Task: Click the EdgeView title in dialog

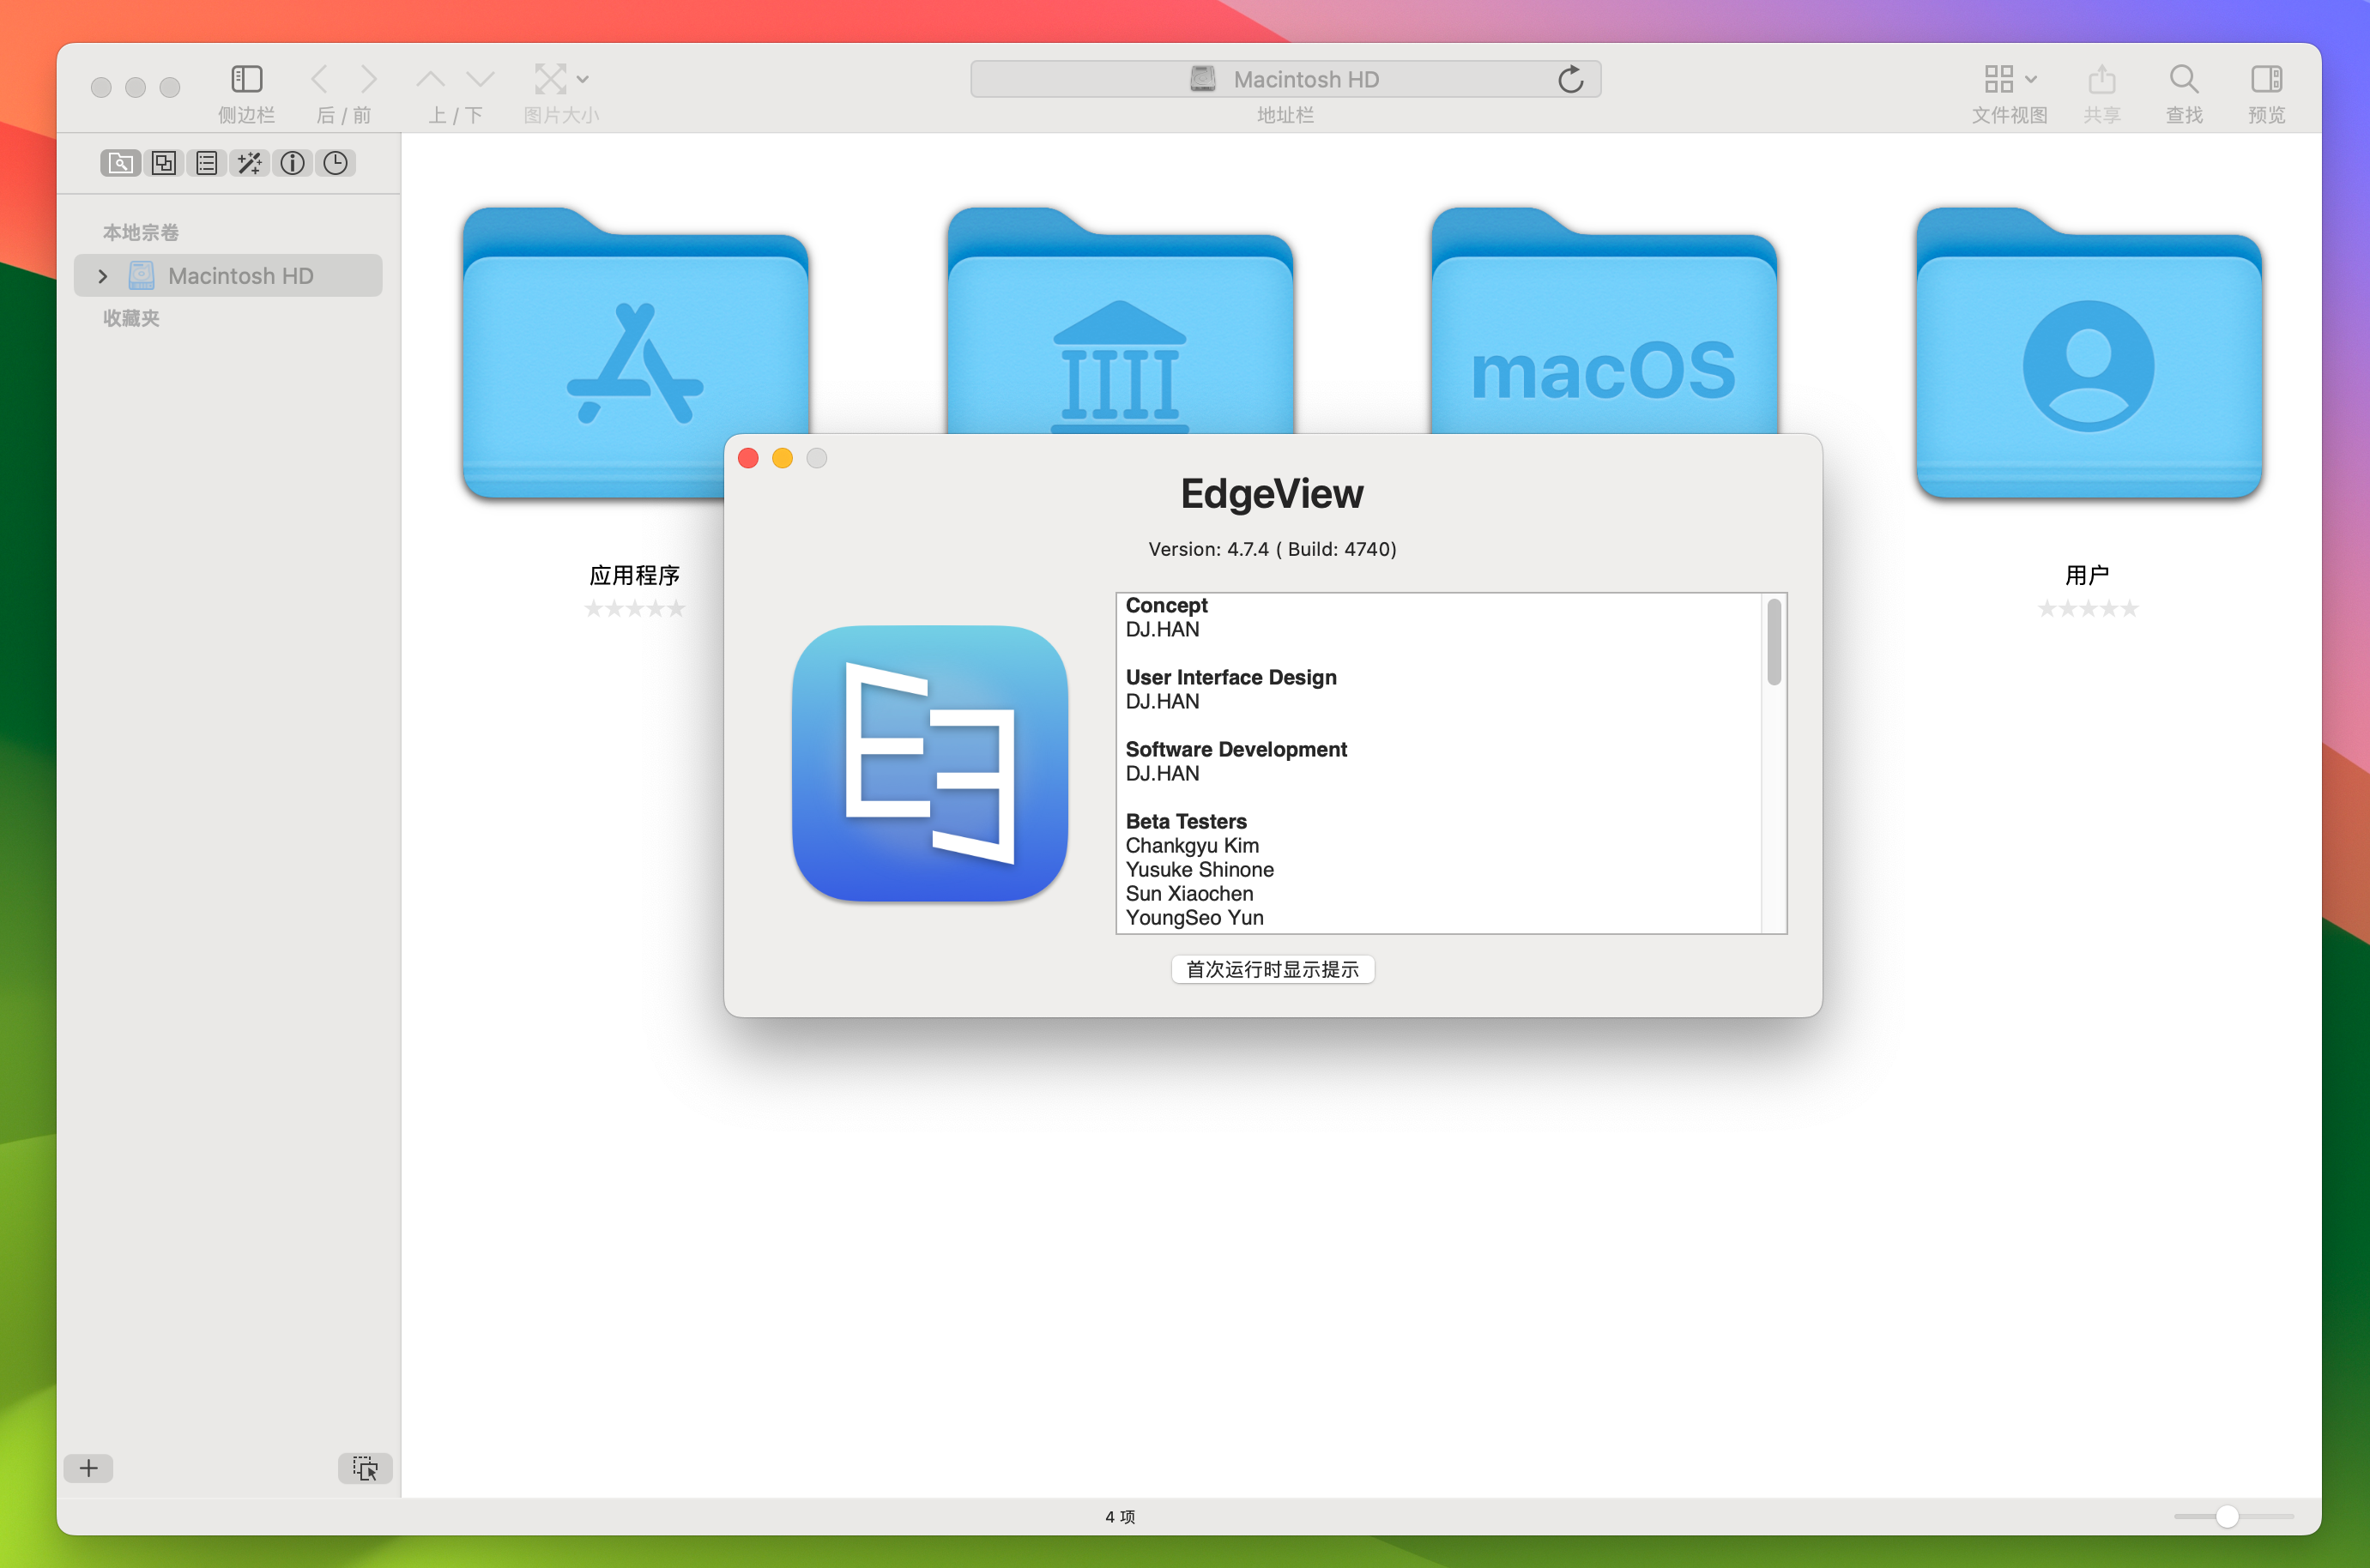Action: pos(1272,493)
